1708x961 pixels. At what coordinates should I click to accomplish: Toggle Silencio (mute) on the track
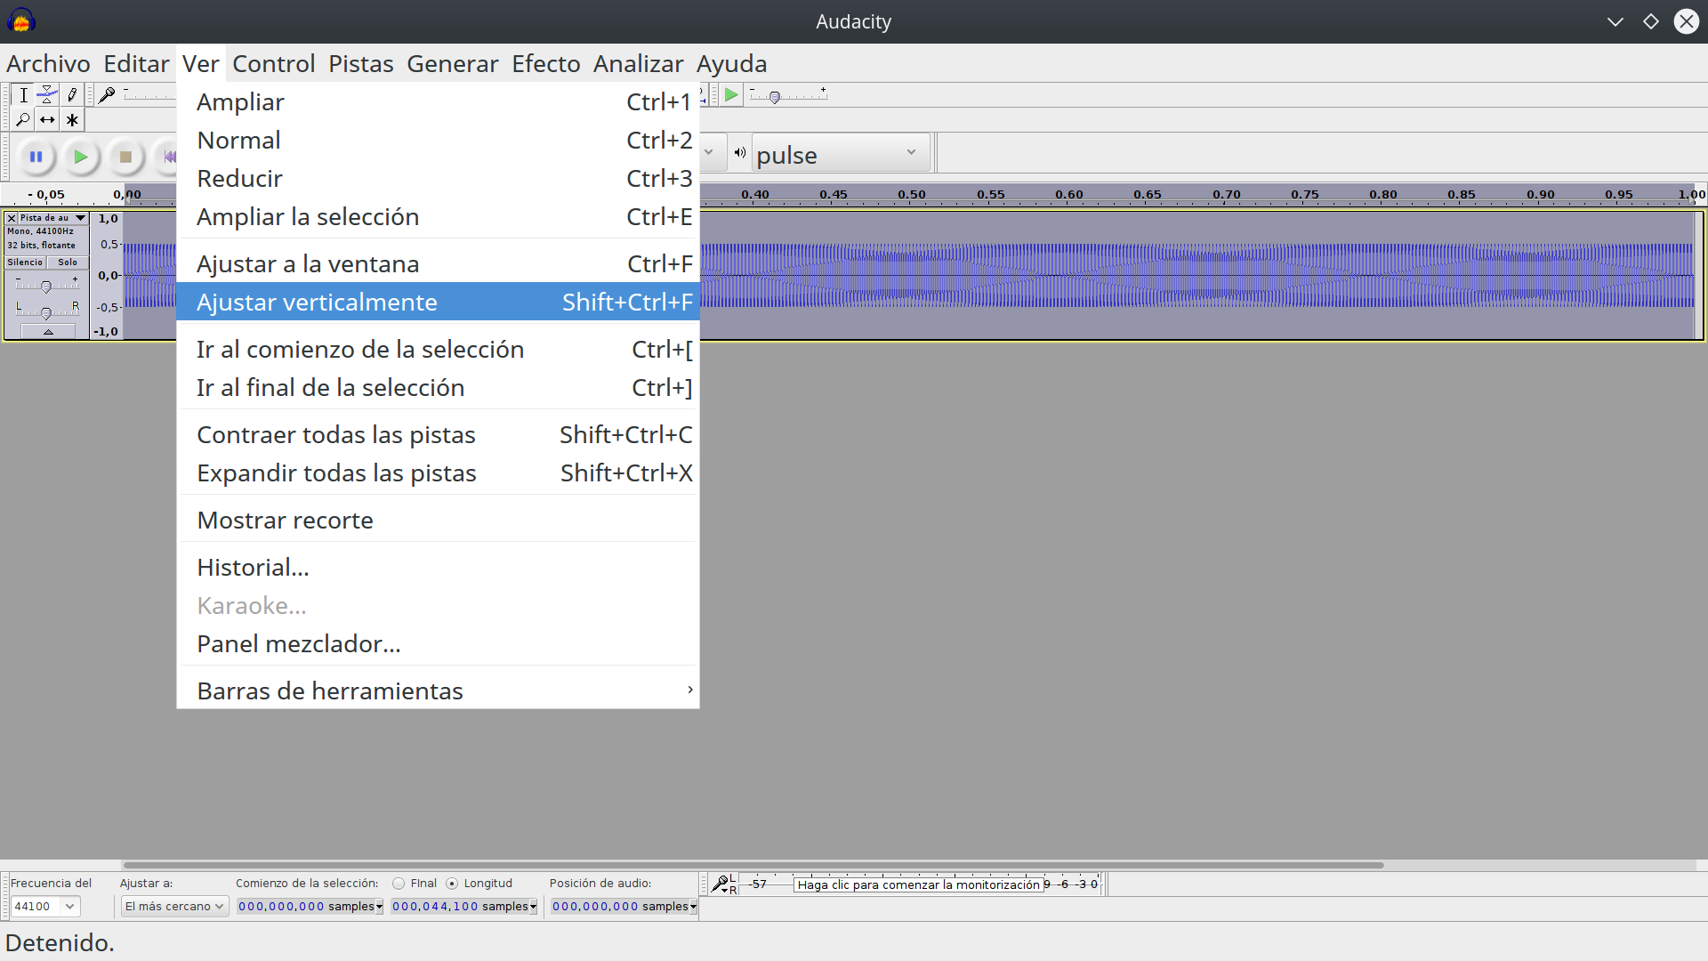(25, 262)
